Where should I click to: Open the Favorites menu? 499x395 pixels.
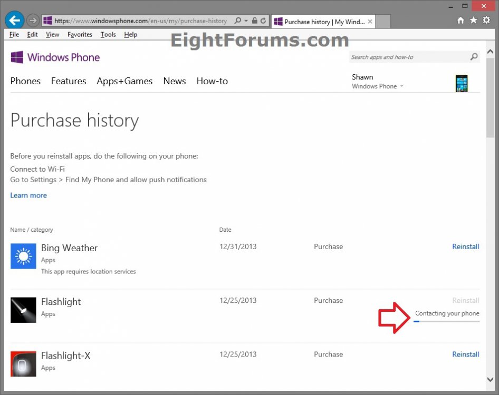[80, 34]
